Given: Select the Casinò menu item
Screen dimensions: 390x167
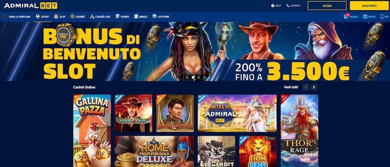Looking at the screenshot, I should 78,17.
